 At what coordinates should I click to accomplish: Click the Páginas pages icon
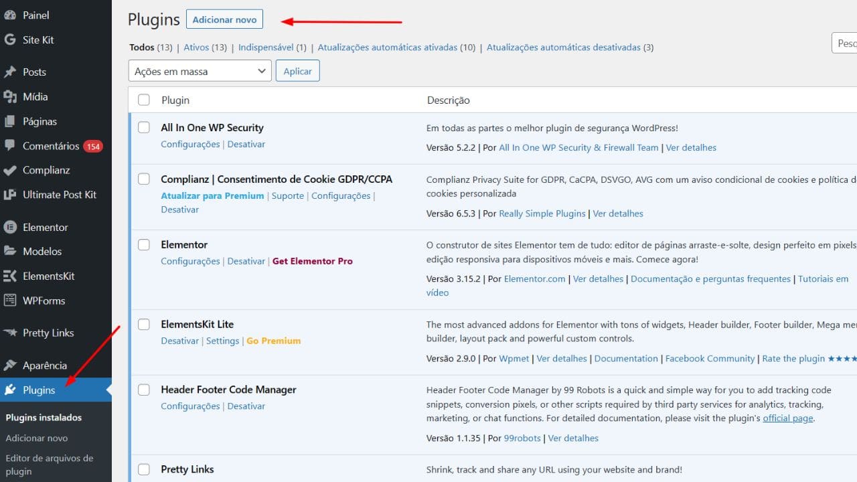tap(10, 121)
